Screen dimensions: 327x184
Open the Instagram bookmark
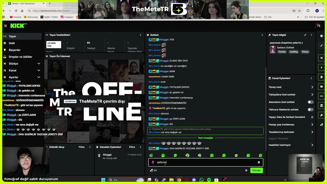pos(67,17)
